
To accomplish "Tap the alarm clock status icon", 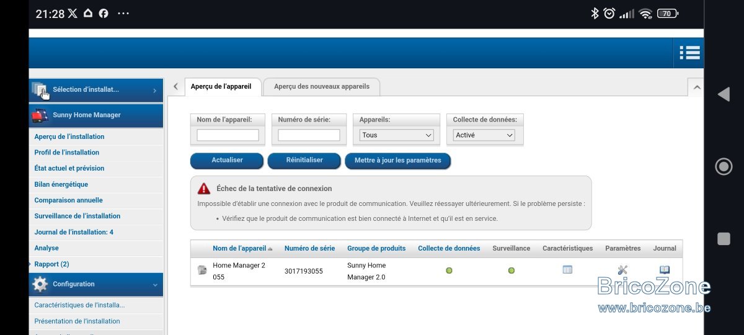I will coord(609,13).
